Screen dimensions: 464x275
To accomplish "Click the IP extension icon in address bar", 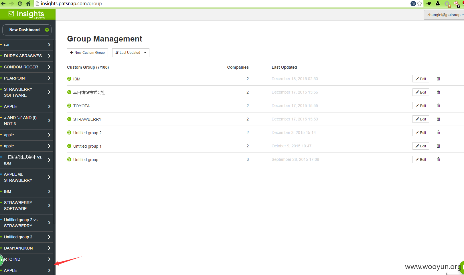I will point(413,3).
